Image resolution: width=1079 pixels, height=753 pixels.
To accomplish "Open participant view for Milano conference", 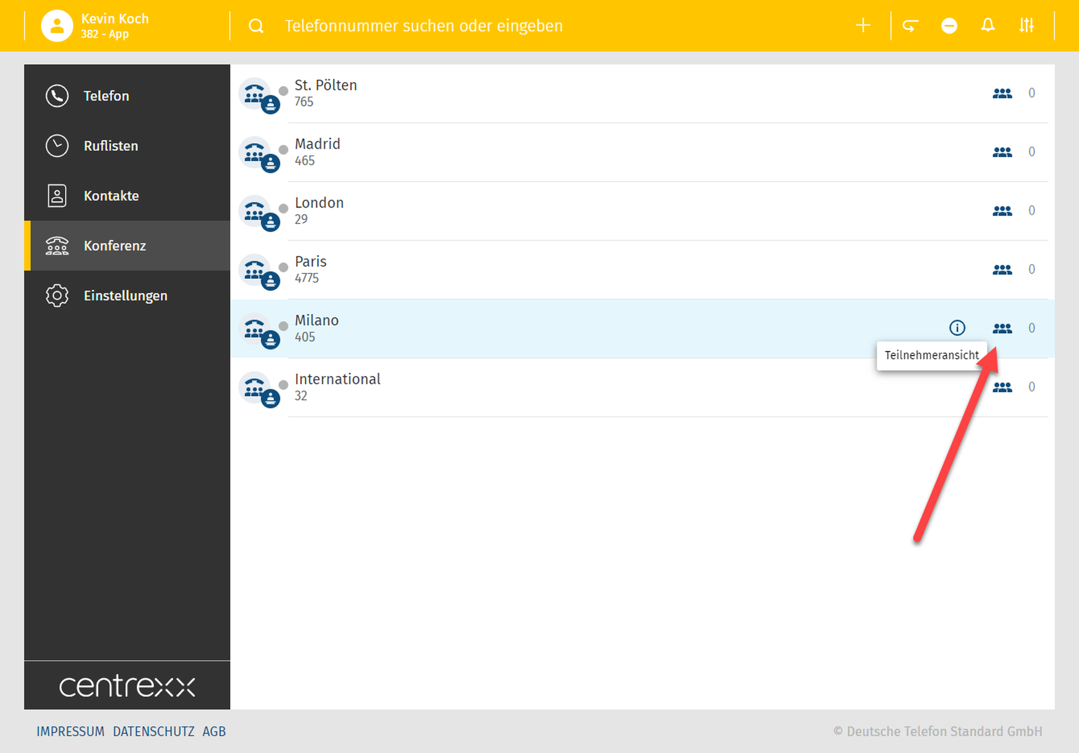I will (1002, 328).
